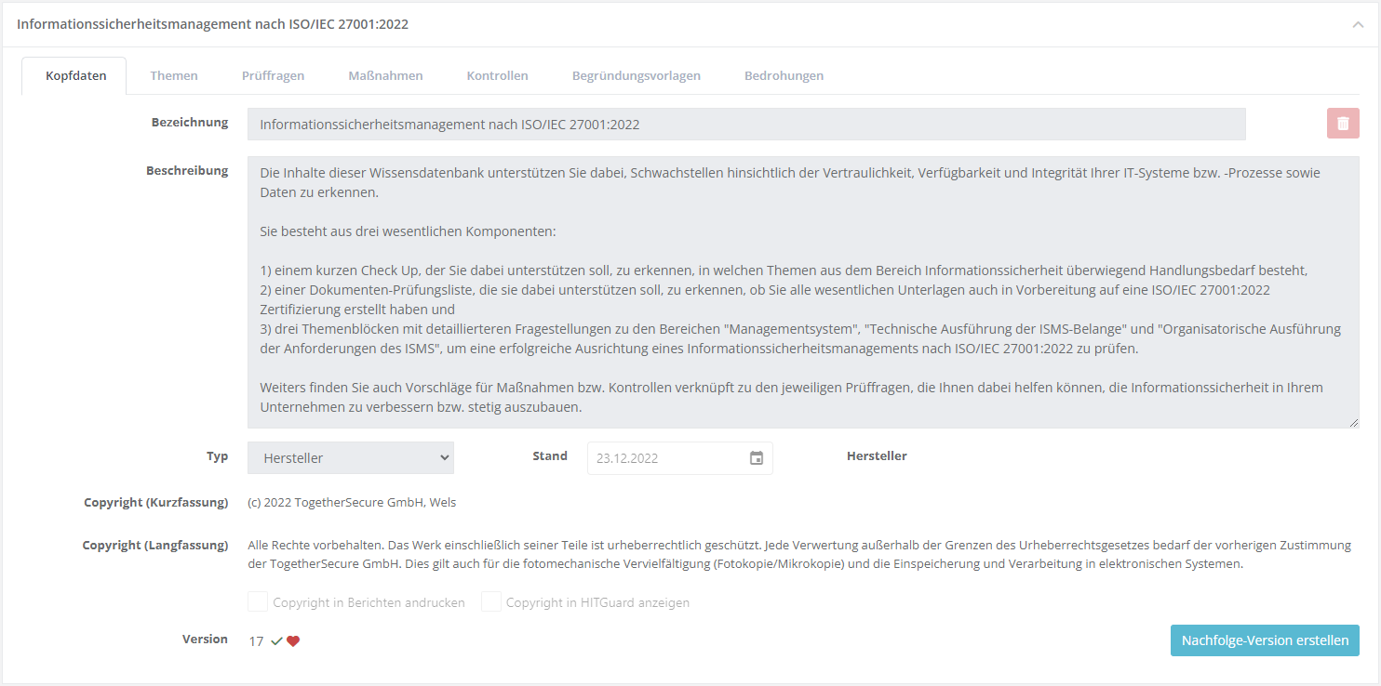Enable Copyright in Berichten andrucken checkbox
Screen dimensions: 1381x686
258,602
